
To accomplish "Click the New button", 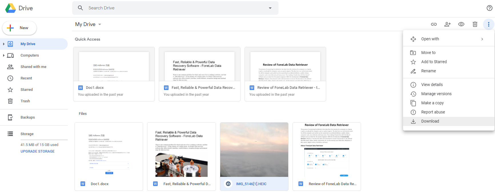I will (x=19, y=28).
